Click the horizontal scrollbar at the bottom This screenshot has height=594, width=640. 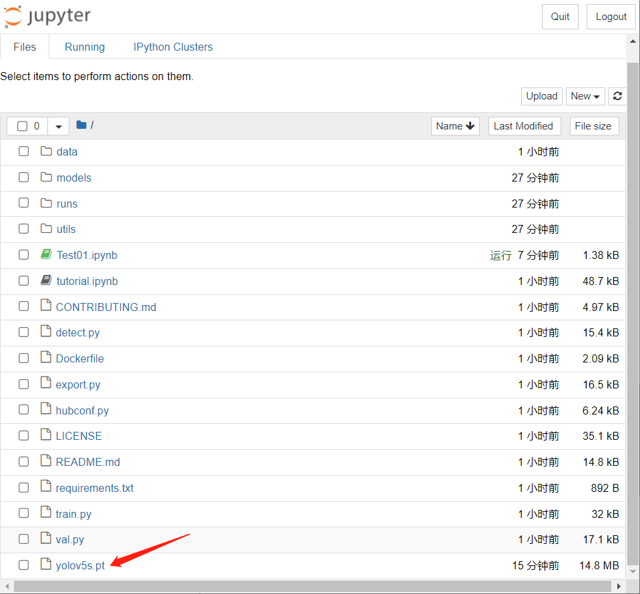[314, 586]
